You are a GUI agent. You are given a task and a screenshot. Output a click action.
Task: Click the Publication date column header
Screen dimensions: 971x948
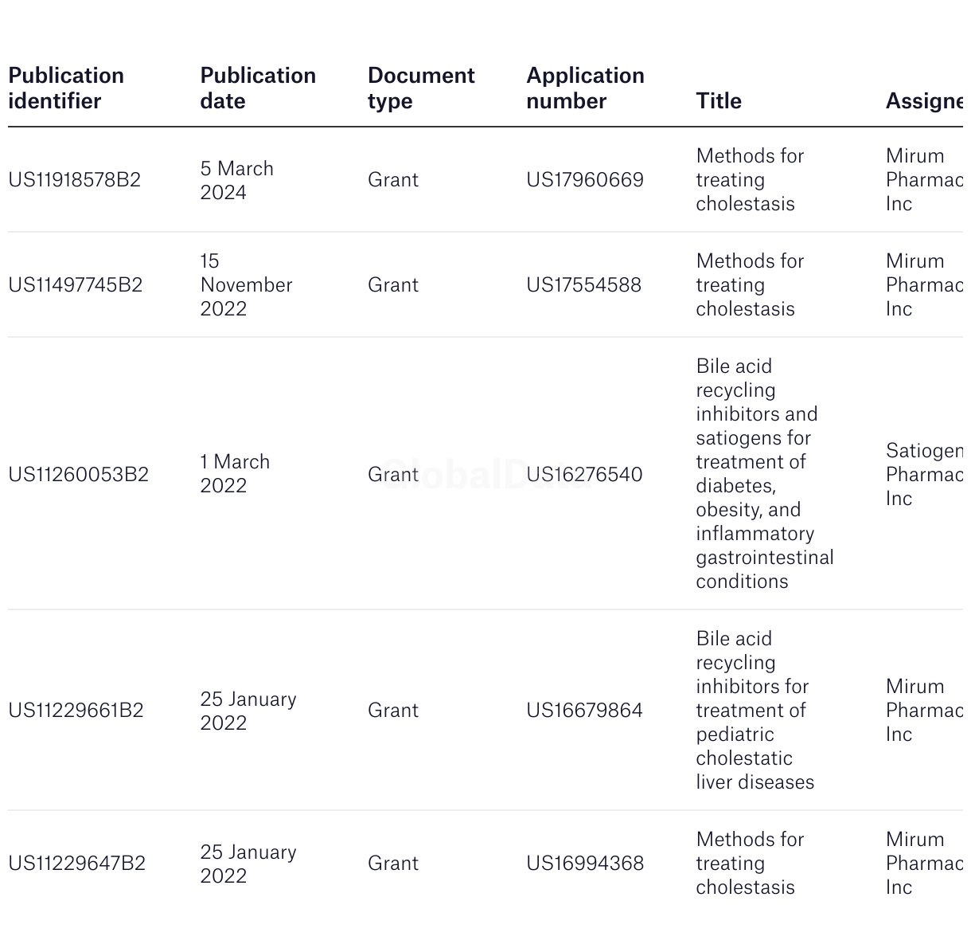(x=258, y=88)
